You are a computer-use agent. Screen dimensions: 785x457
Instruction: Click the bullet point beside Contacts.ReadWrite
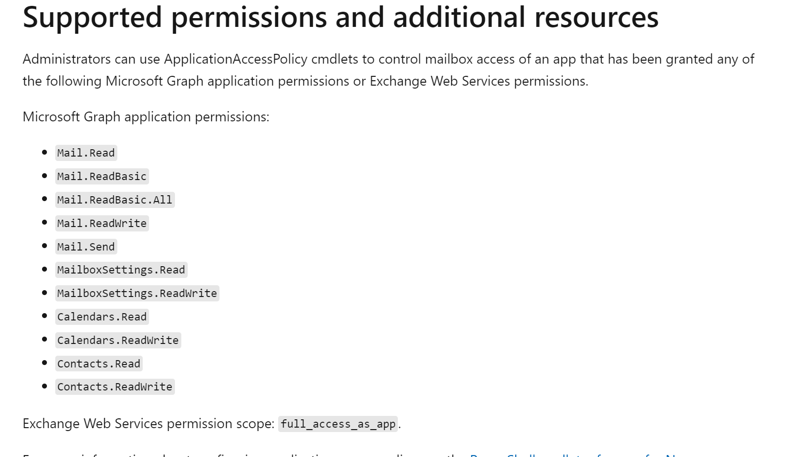[44, 387]
